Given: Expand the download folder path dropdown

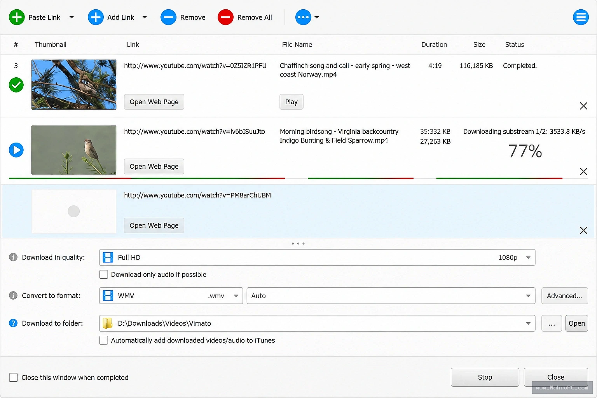Looking at the screenshot, I should [528, 323].
